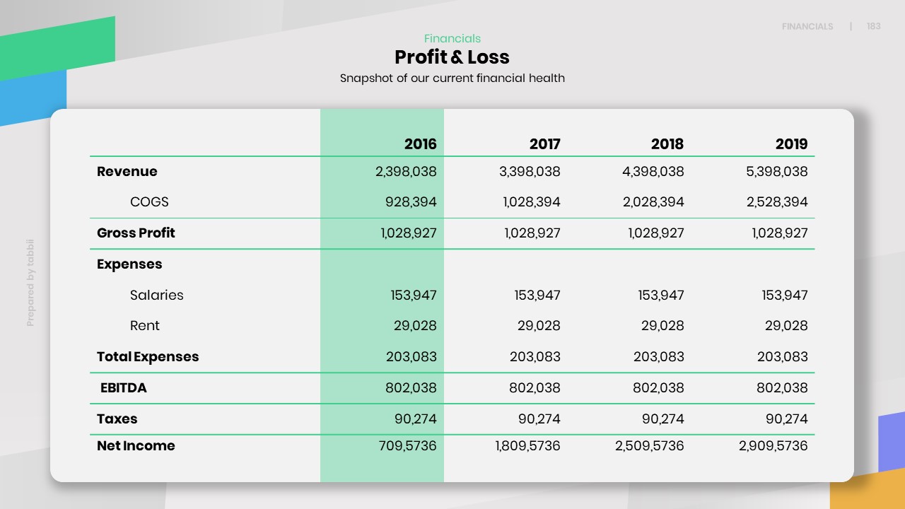Select the Total Expenses row label

[x=148, y=357]
